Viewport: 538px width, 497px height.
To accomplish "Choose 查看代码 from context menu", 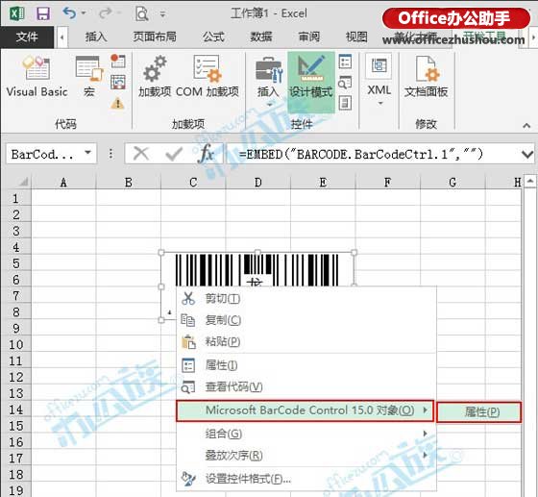I will (306, 386).
